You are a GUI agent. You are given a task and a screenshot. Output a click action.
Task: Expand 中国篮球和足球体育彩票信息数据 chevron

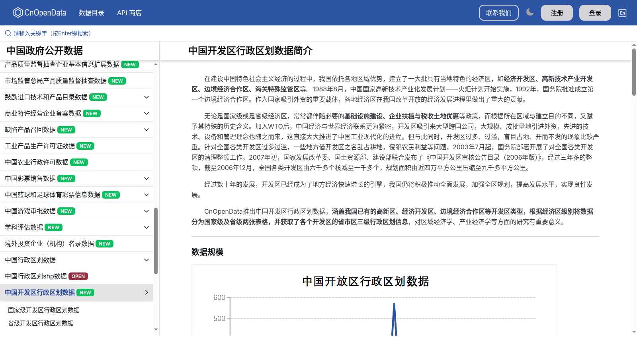click(x=147, y=195)
